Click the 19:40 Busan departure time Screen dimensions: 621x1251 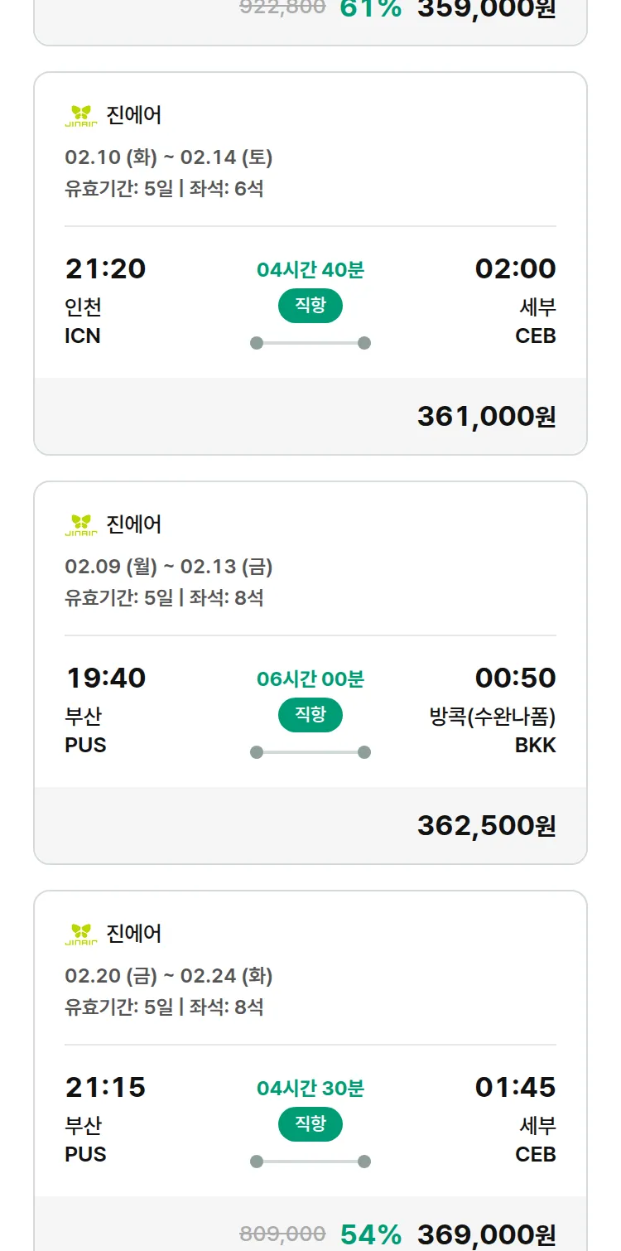tap(105, 679)
